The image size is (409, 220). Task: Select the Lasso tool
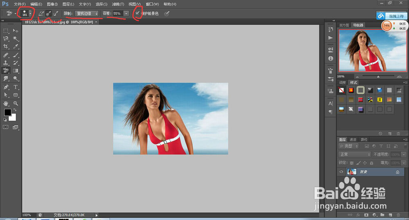tap(6, 38)
